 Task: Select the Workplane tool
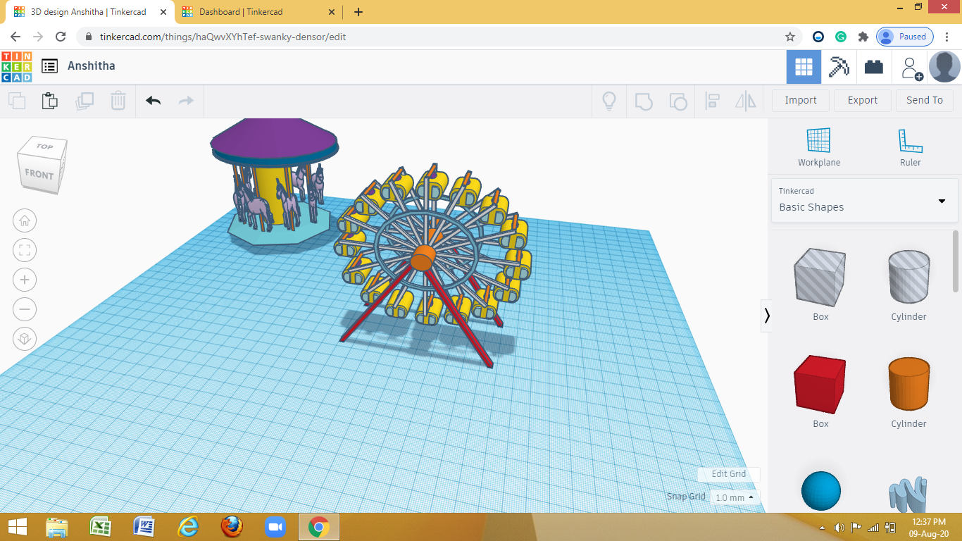(819, 147)
